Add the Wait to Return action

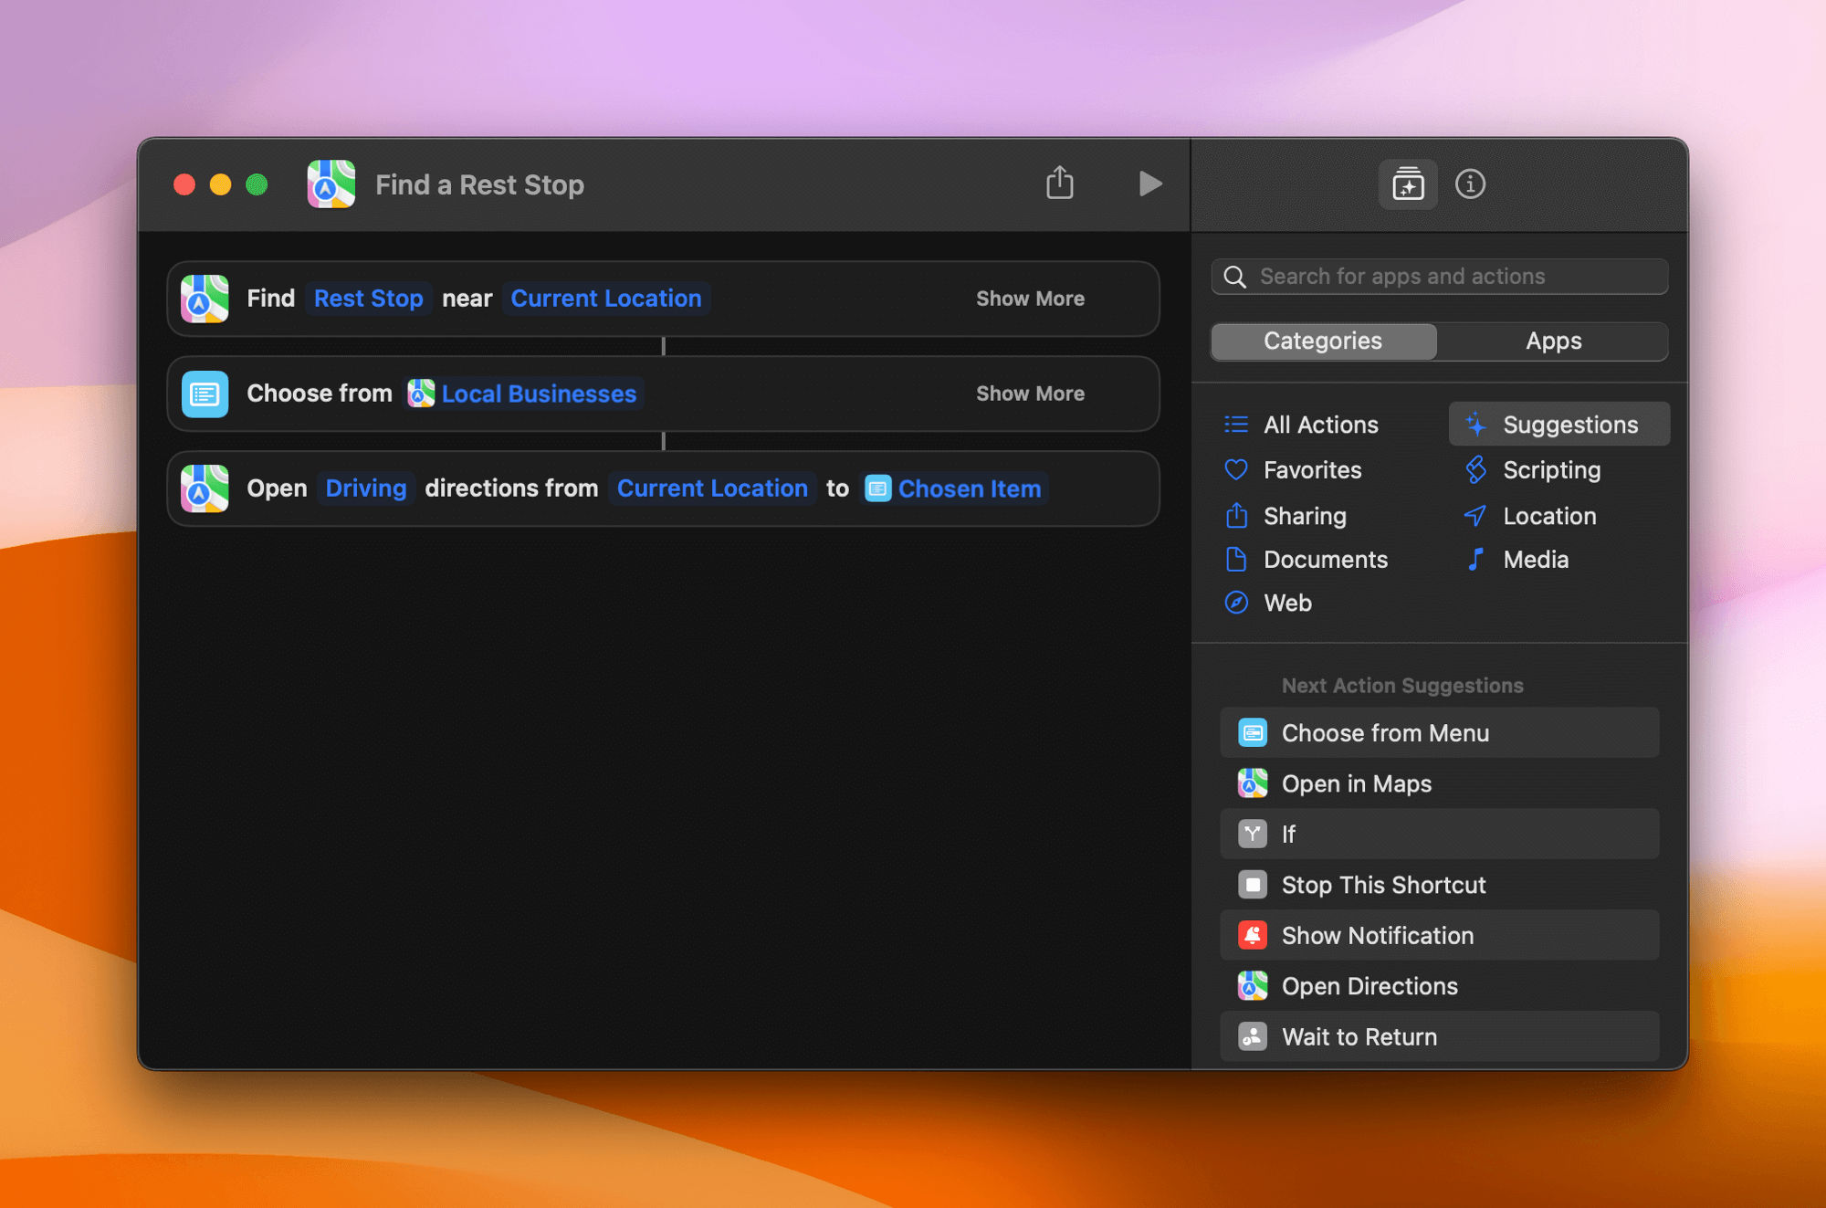click(1440, 1037)
